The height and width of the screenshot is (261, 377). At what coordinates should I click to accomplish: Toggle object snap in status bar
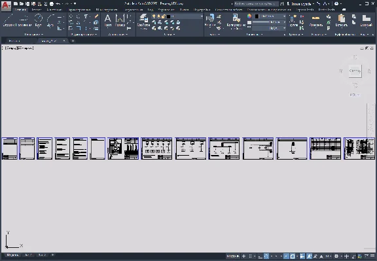(x=293, y=256)
